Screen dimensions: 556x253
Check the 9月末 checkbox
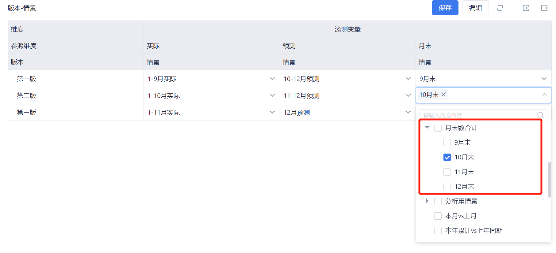click(447, 143)
